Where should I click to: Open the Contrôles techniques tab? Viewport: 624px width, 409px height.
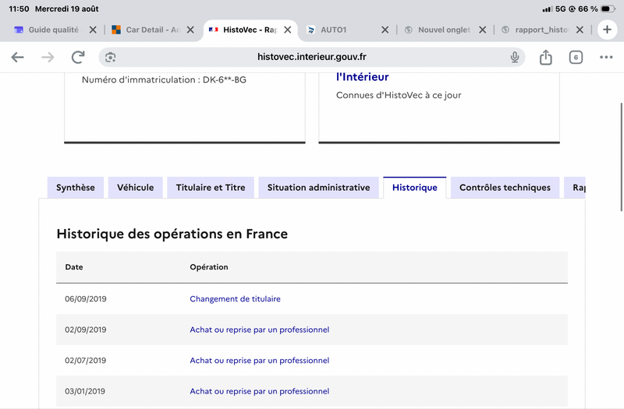pyautogui.click(x=505, y=188)
